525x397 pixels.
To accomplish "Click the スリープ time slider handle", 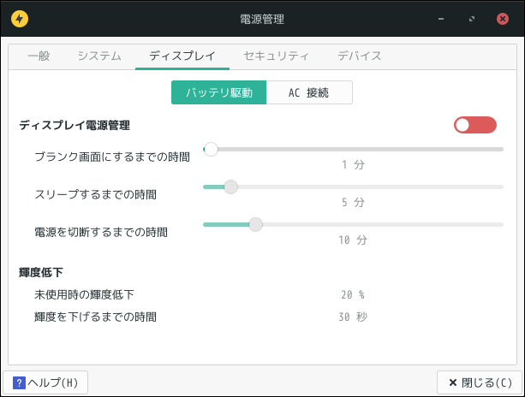I will click(x=230, y=187).
